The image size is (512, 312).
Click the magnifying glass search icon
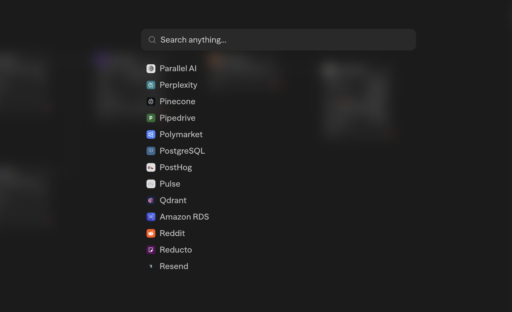(152, 40)
